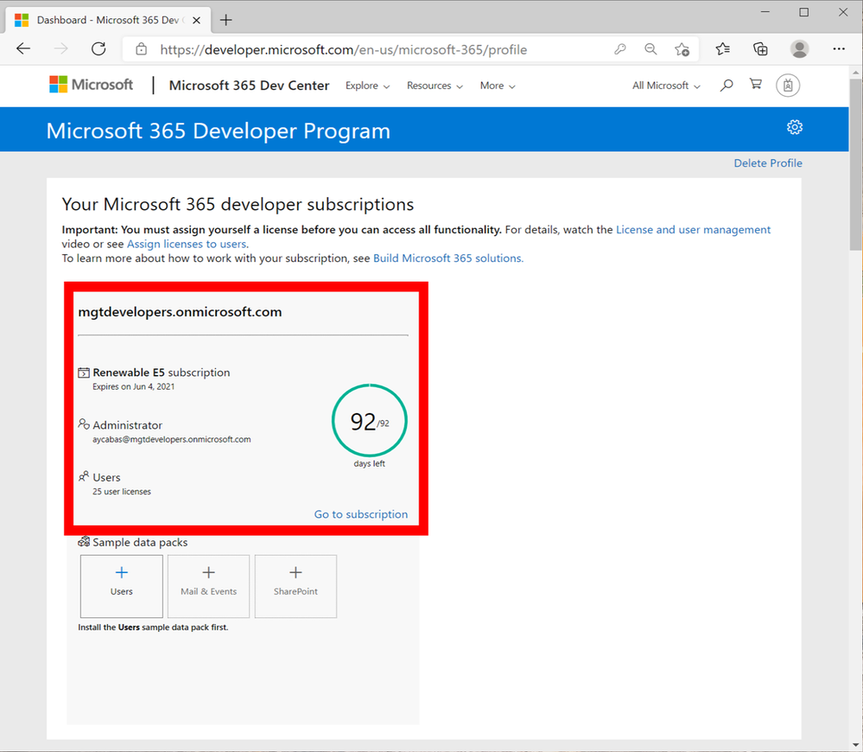
Task: Click the zoom magnifier icon in address bar
Action: coord(650,49)
